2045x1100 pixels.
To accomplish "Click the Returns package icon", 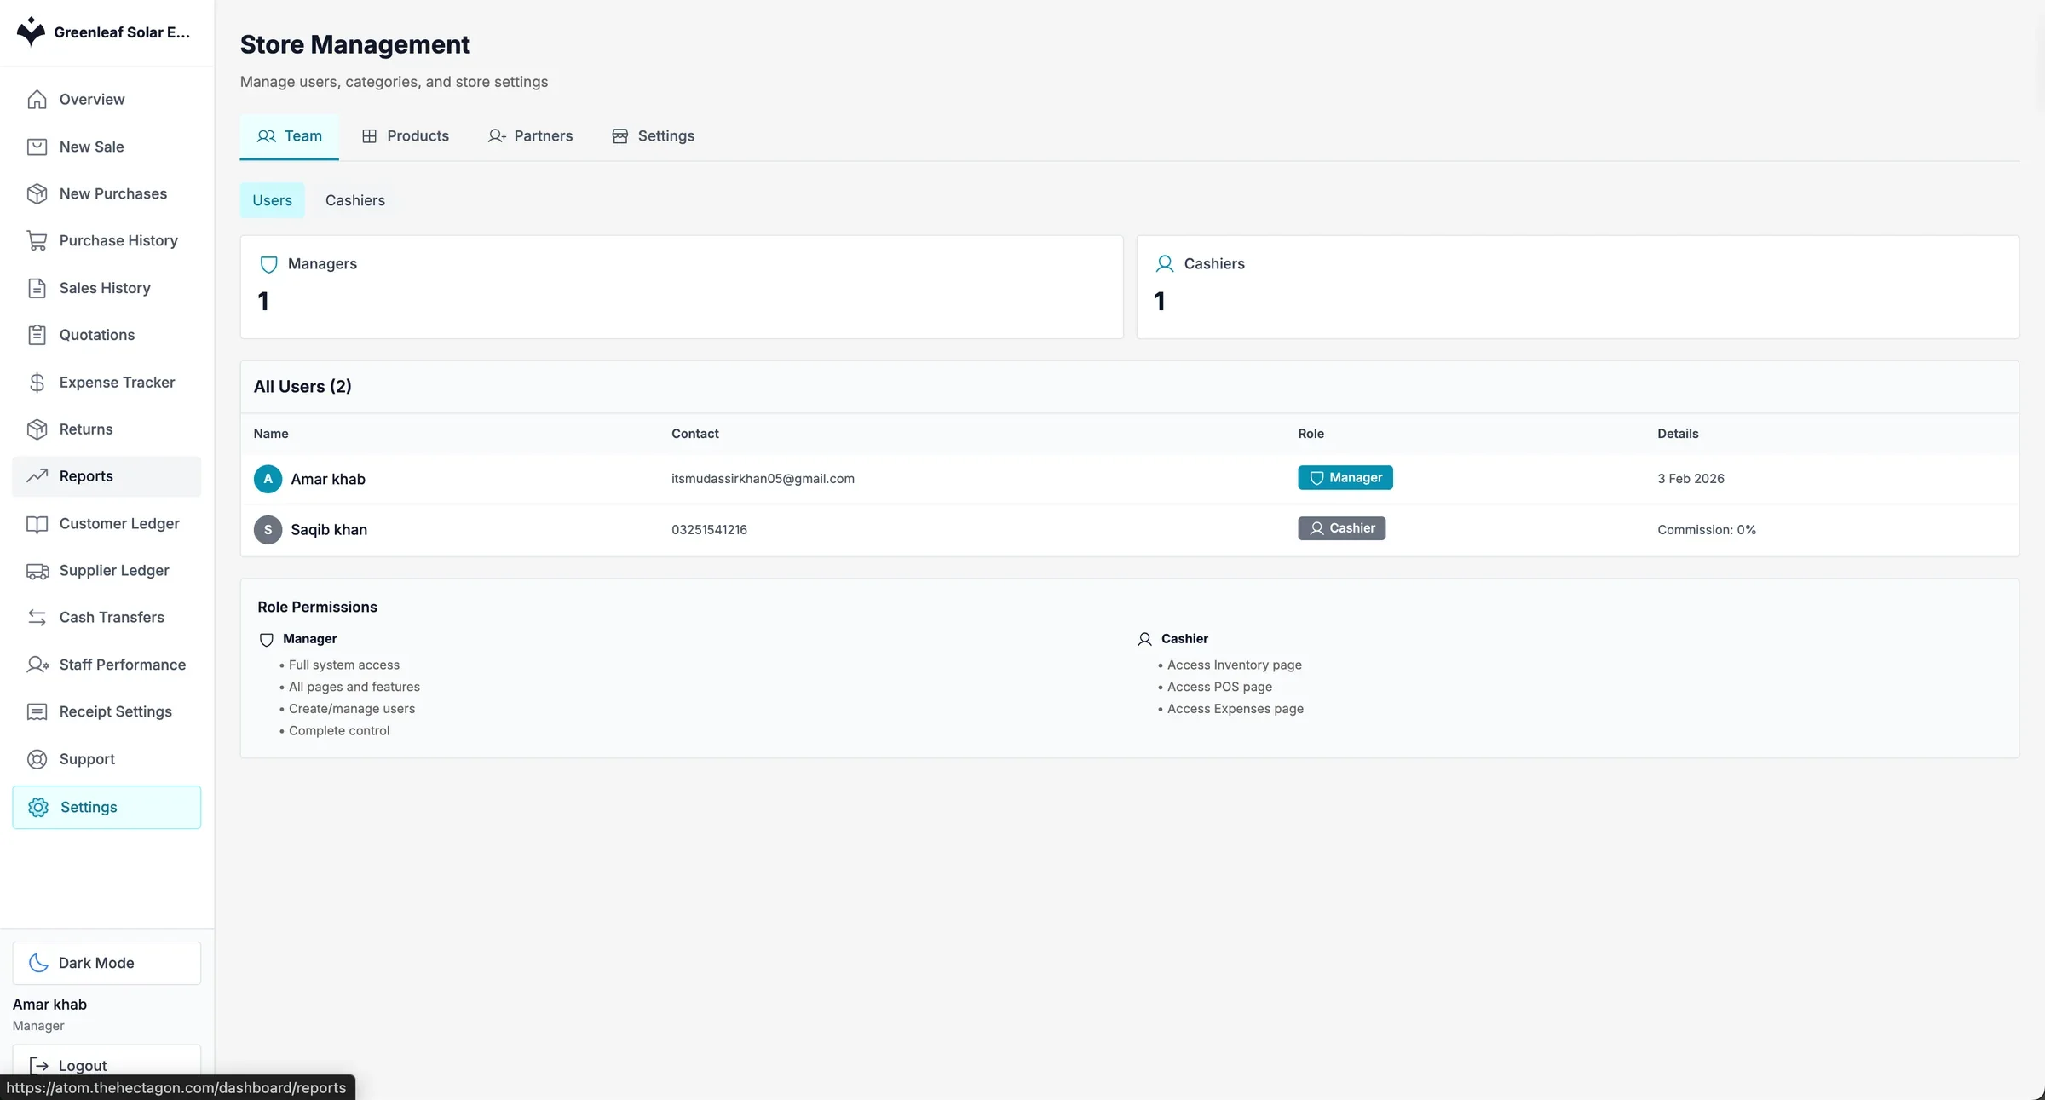I will click(37, 429).
